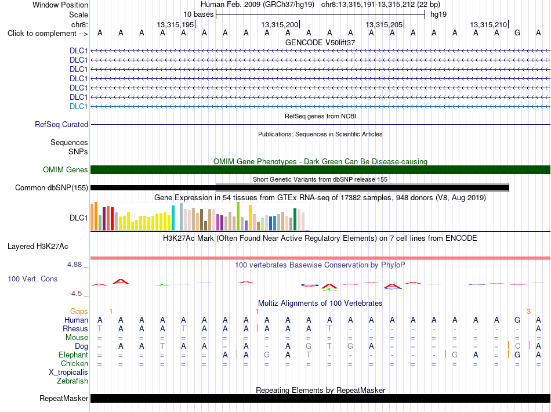
Task: Click the cyan bar in the GTEx chart
Action: 173,218
